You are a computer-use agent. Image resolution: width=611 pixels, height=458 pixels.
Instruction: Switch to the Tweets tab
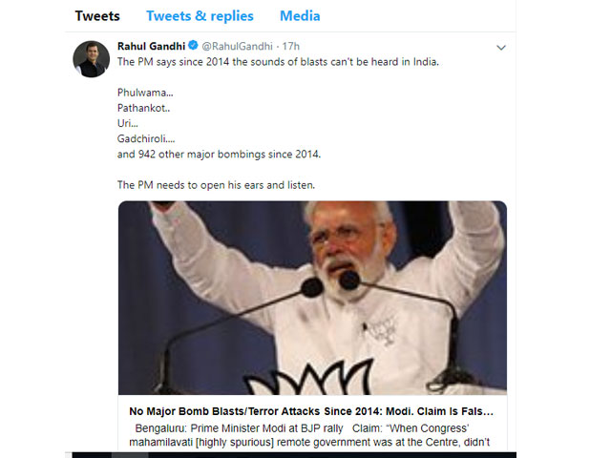pos(97,16)
